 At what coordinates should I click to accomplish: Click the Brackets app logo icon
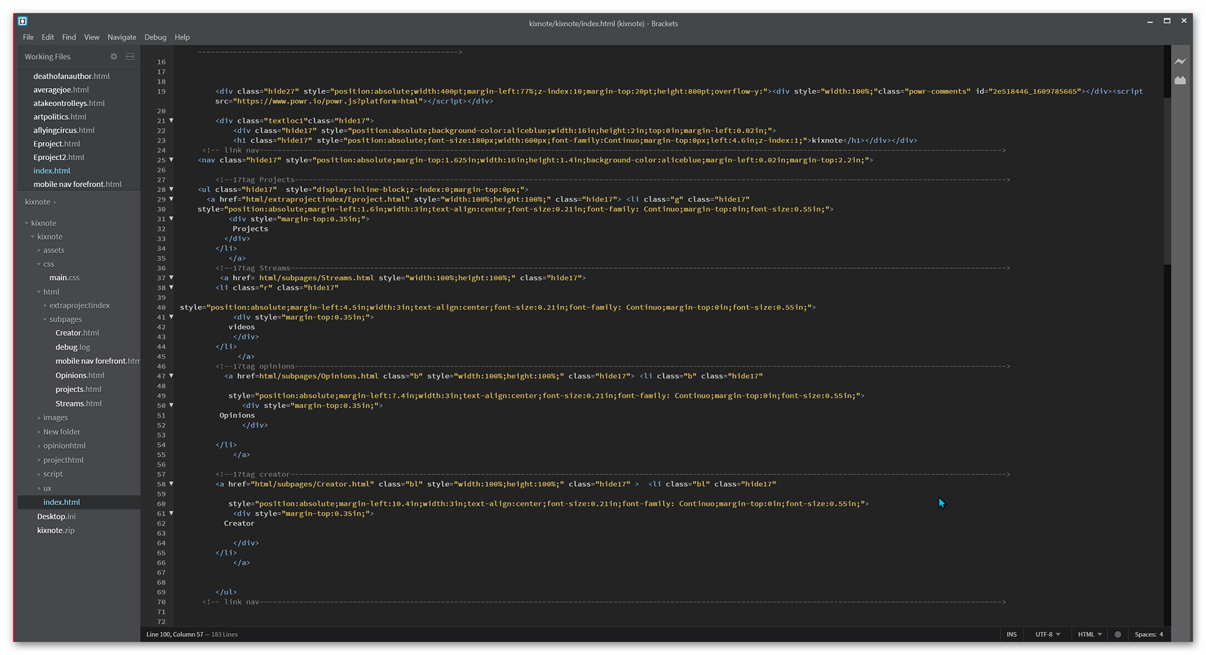[x=23, y=21]
